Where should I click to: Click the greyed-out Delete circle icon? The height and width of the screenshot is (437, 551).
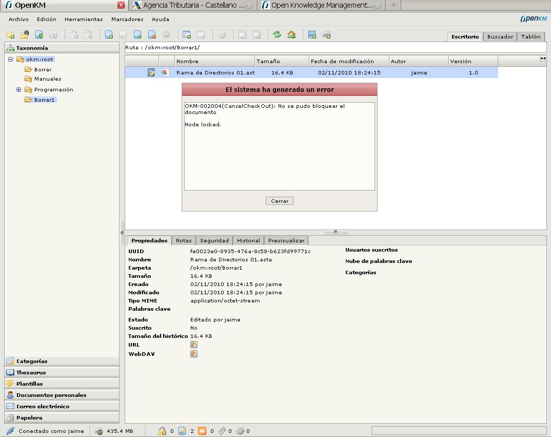[166, 34]
